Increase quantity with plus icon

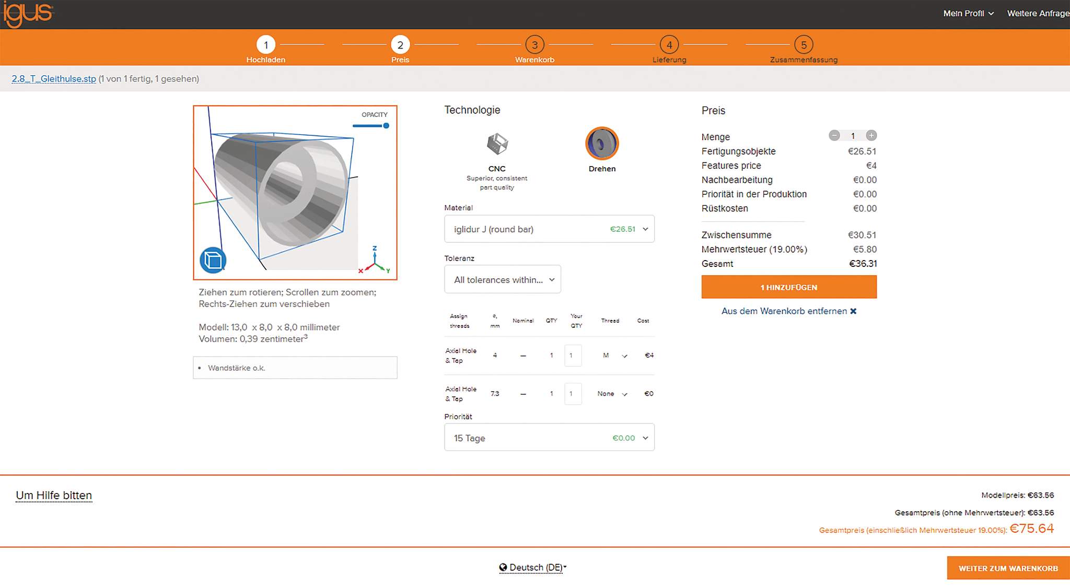(871, 136)
